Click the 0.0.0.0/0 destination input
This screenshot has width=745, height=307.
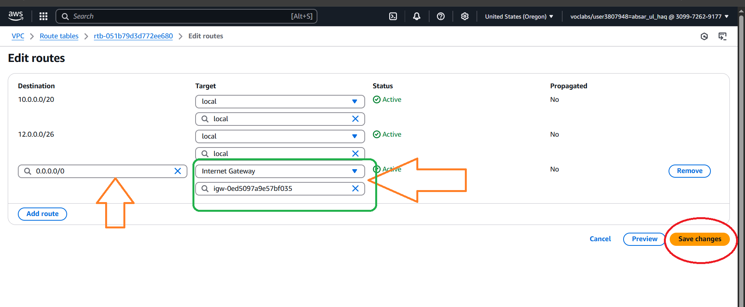click(x=102, y=171)
